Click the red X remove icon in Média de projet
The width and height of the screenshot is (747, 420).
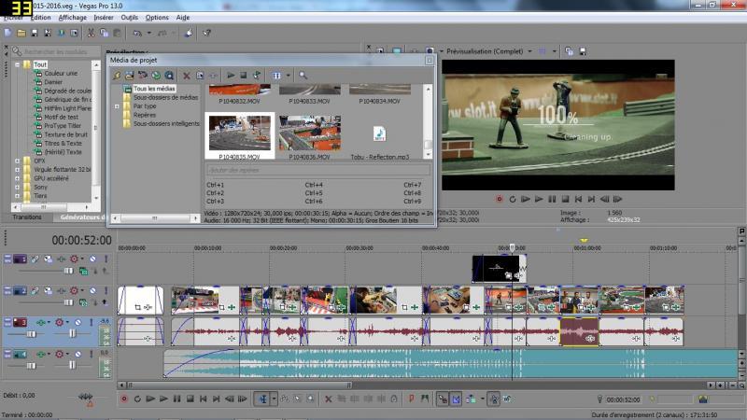(x=186, y=75)
